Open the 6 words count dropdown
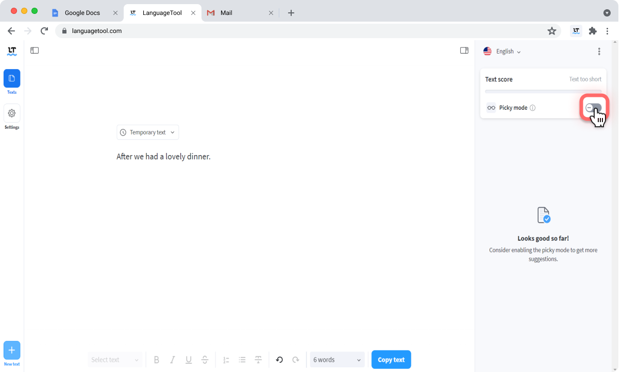 click(x=337, y=360)
